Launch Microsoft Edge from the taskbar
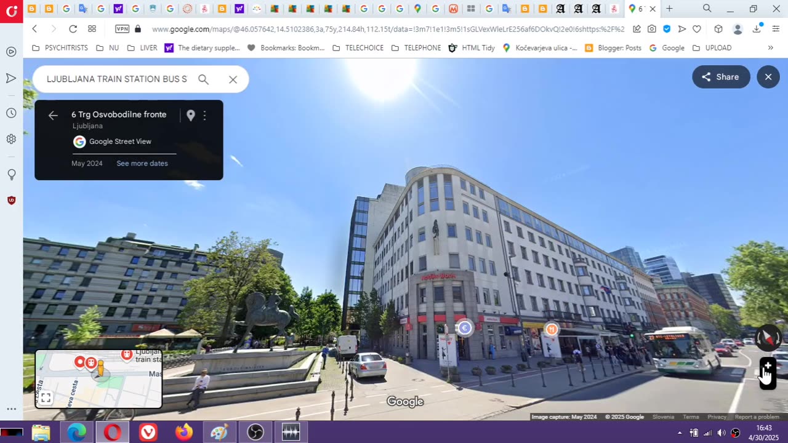Image resolution: width=788 pixels, height=443 pixels. coord(77,433)
